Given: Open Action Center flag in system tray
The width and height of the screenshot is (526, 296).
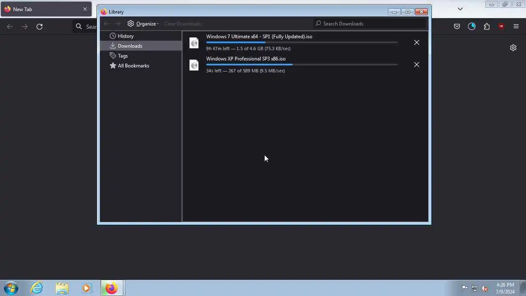Looking at the screenshot, I should click(464, 288).
